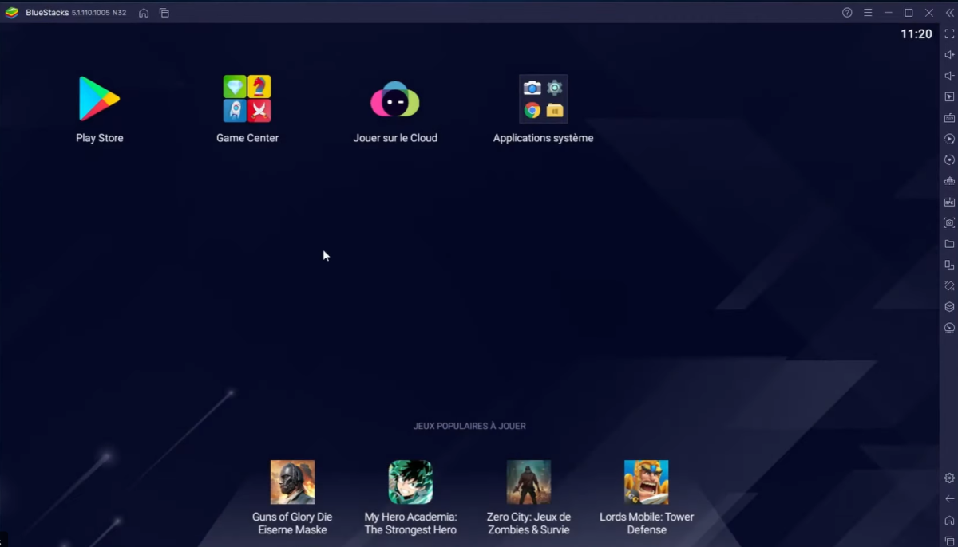Open the Play Store app

pos(99,100)
